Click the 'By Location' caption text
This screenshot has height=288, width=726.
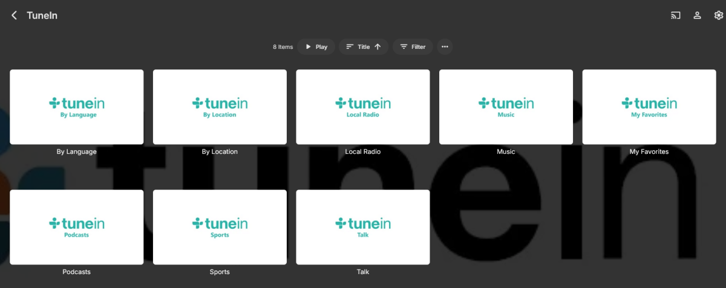[220, 152]
